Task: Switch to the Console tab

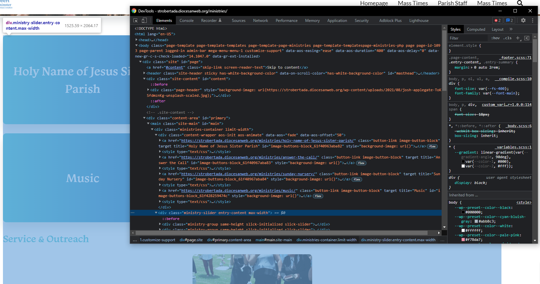Action: pos(186,21)
